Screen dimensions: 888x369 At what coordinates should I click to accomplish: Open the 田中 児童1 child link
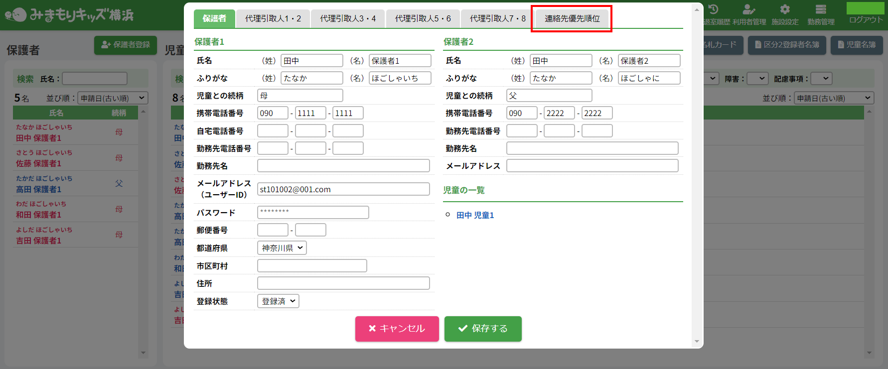point(475,215)
